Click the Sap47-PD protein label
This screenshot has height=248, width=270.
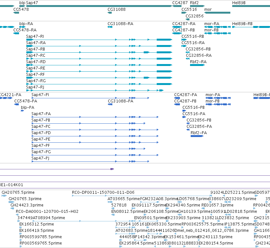pyautogui.click(x=41, y=133)
